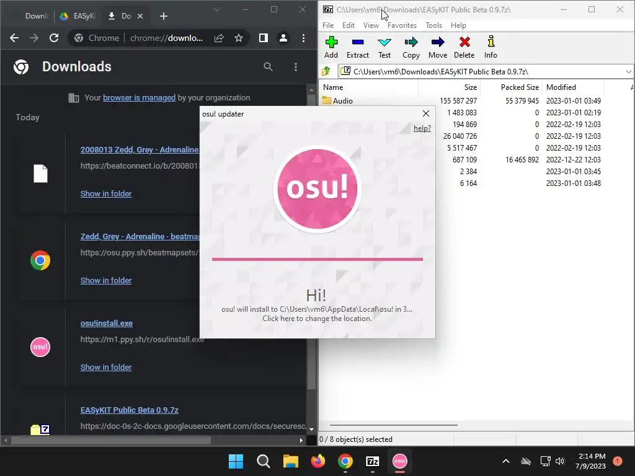Expand the 7-Zip address path dropdown
The height and width of the screenshot is (476, 635).
(x=628, y=72)
